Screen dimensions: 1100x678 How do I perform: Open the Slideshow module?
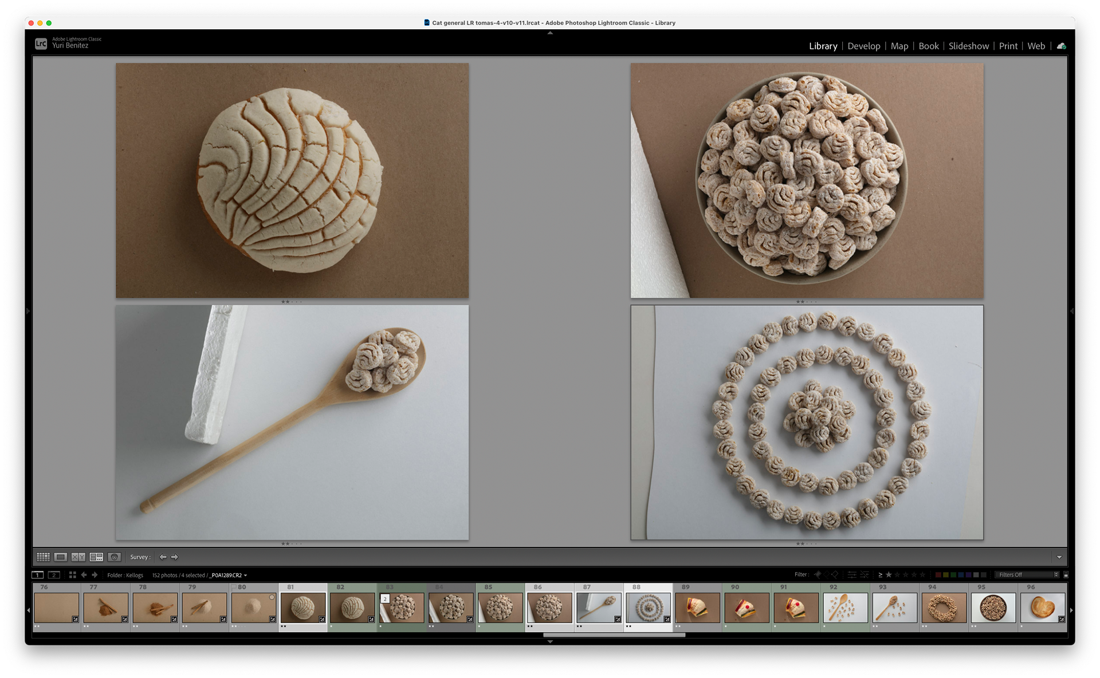968,46
